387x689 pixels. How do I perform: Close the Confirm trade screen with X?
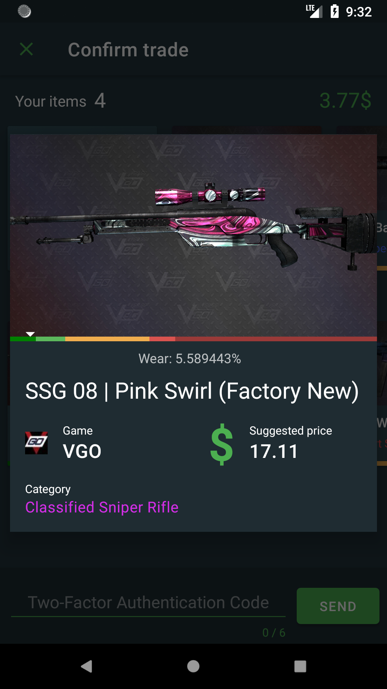(27, 50)
